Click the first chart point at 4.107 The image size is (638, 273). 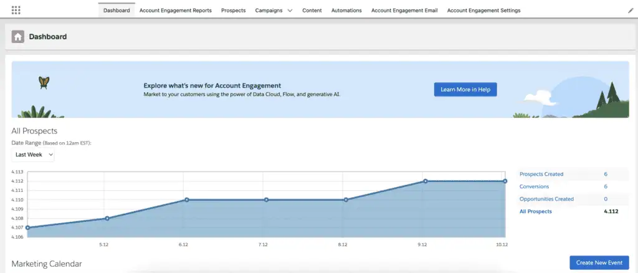tap(27, 228)
